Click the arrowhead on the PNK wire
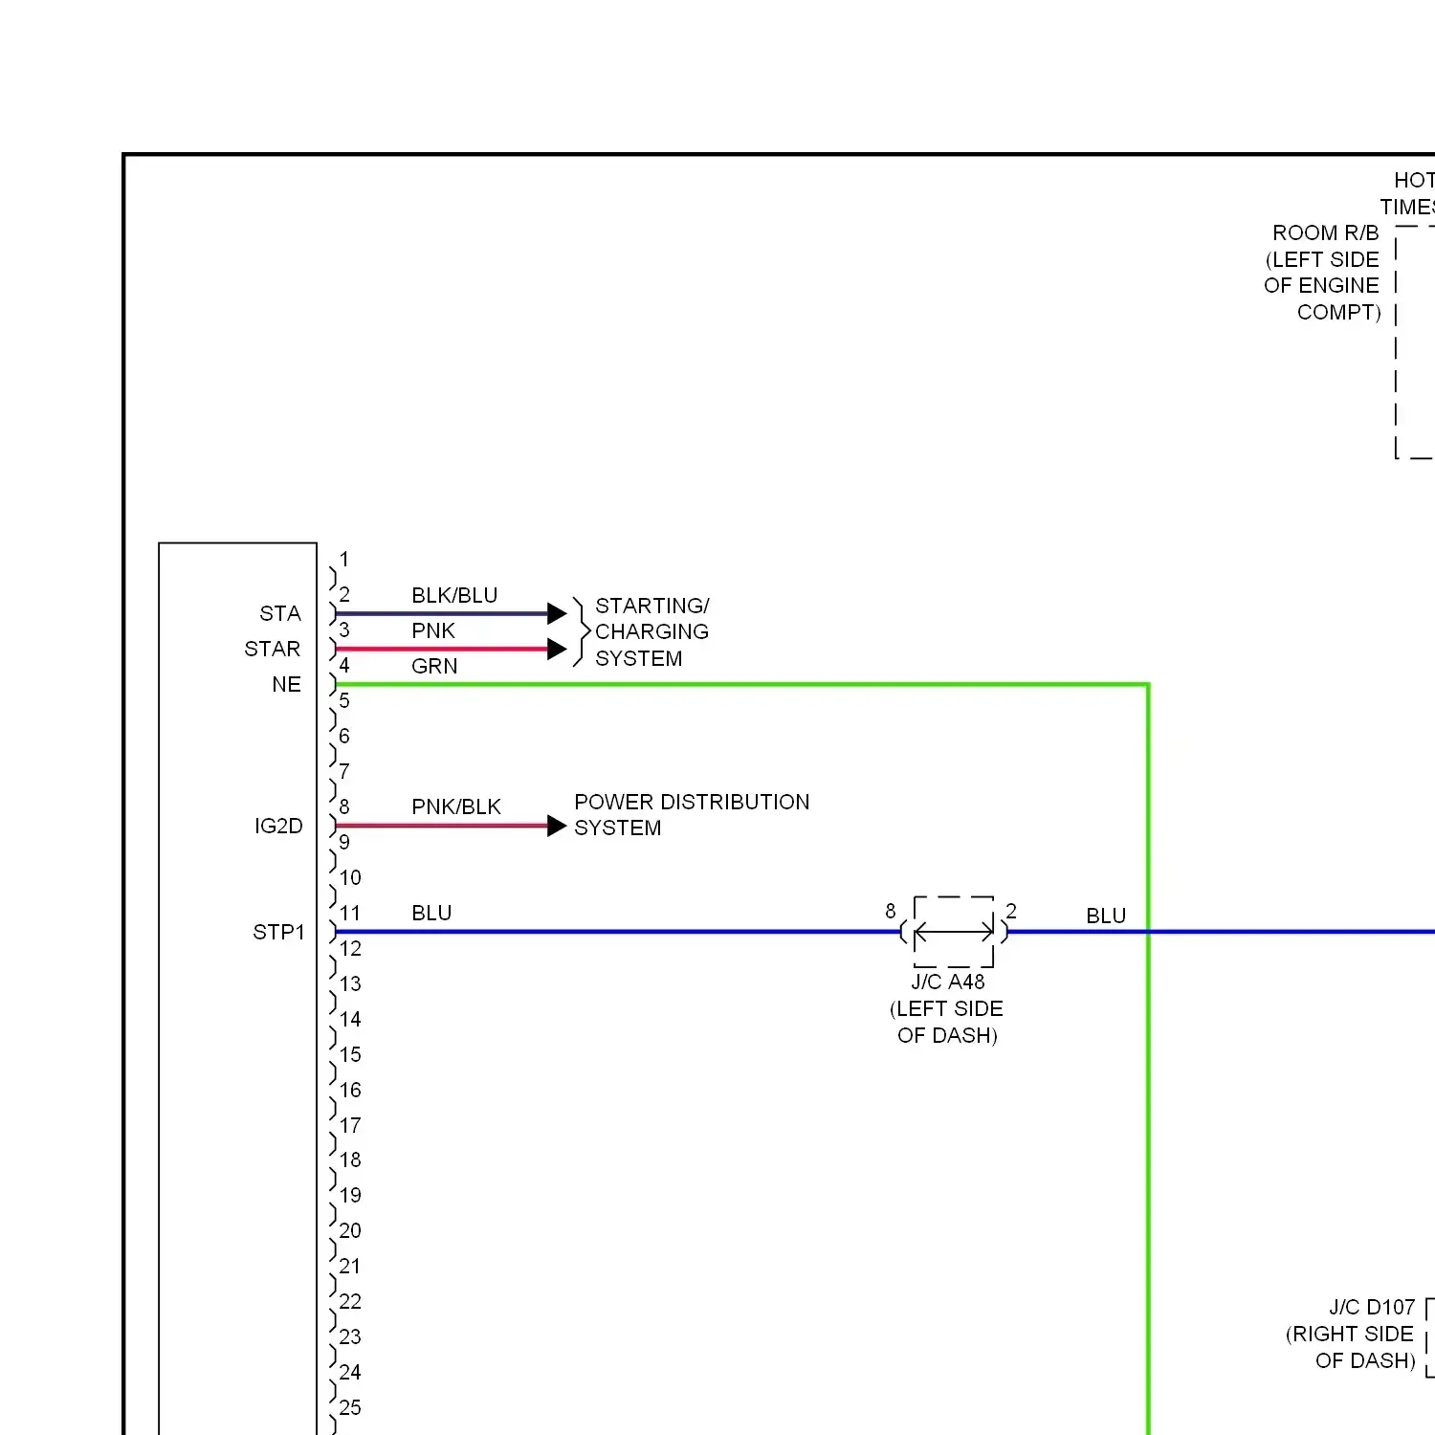The height and width of the screenshot is (1435, 1435). coord(557,649)
